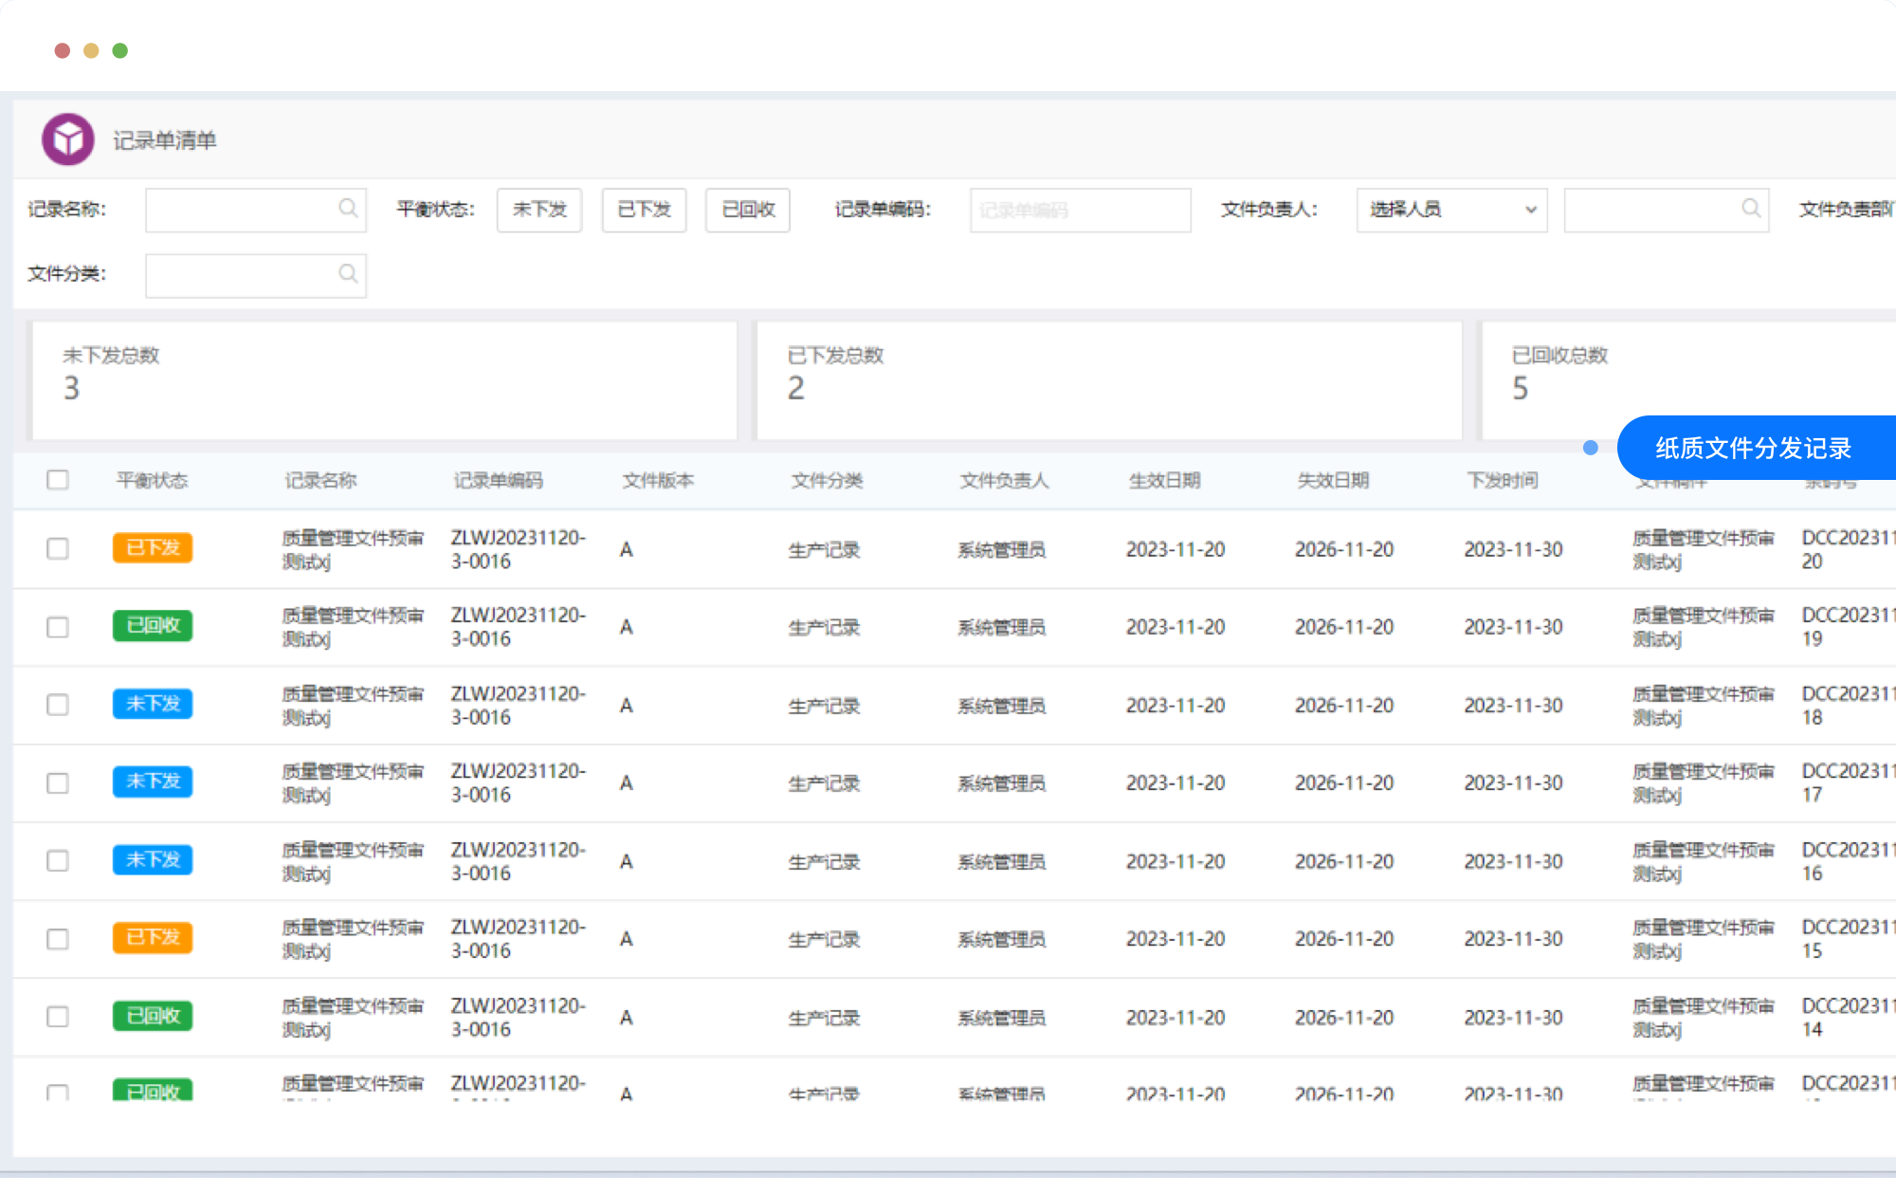
Task: Click search icon in 文件分类 field
Action: pyautogui.click(x=348, y=274)
